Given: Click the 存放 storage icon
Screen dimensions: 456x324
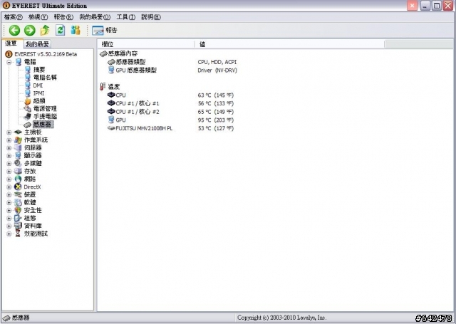Looking at the screenshot, I should click(x=18, y=172).
